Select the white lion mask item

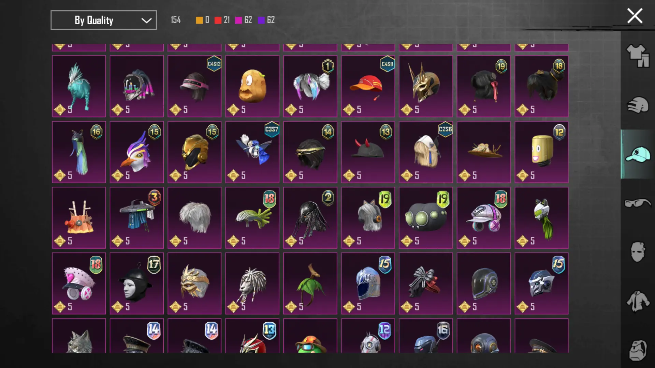pyautogui.click(x=252, y=283)
